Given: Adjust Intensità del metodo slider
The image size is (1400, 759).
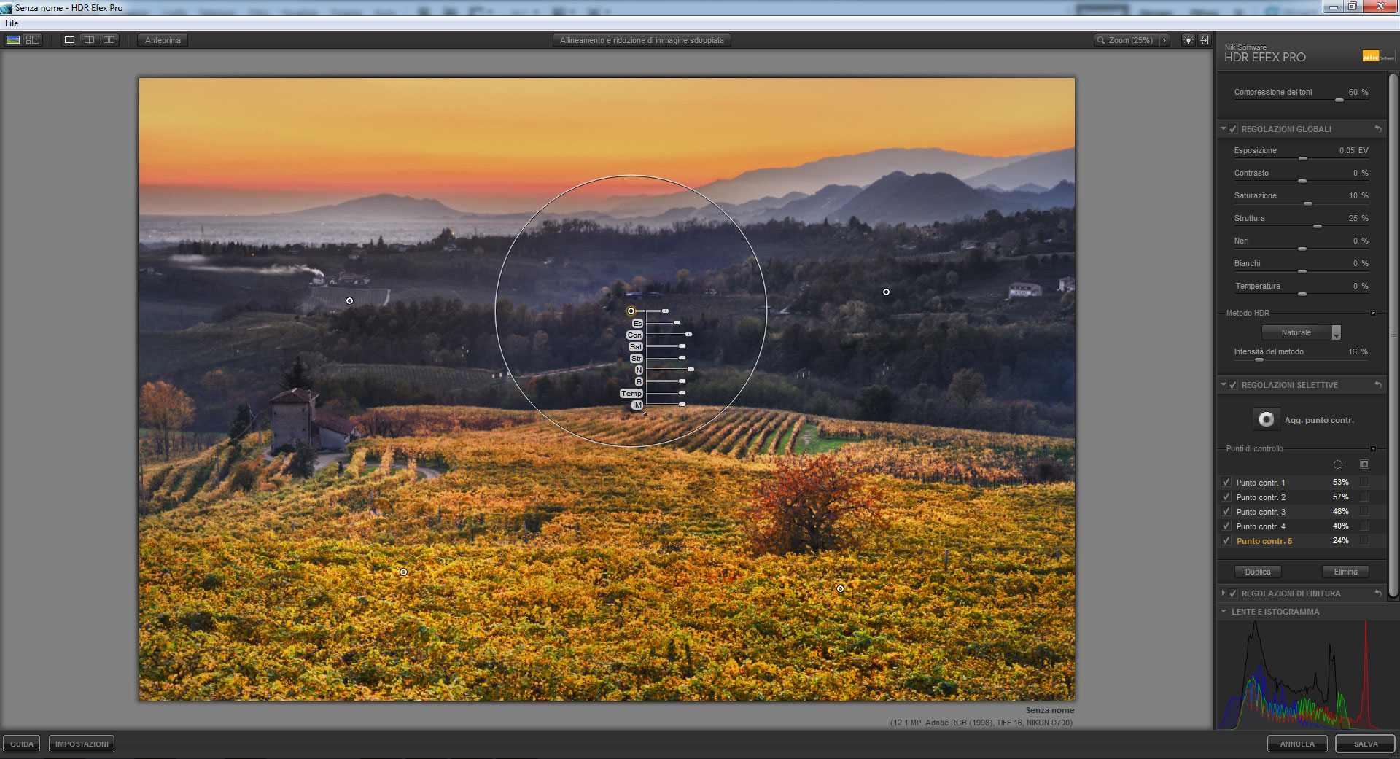Looking at the screenshot, I should click(x=1259, y=359).
